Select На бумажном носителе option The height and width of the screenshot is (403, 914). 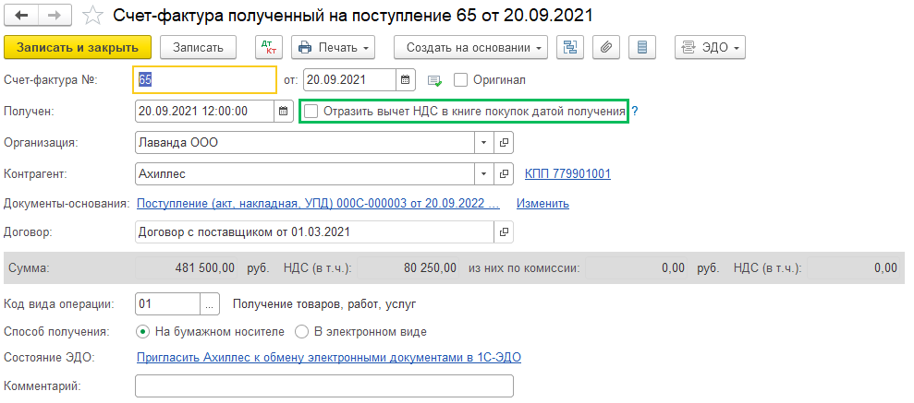click(x=141, y=332)
